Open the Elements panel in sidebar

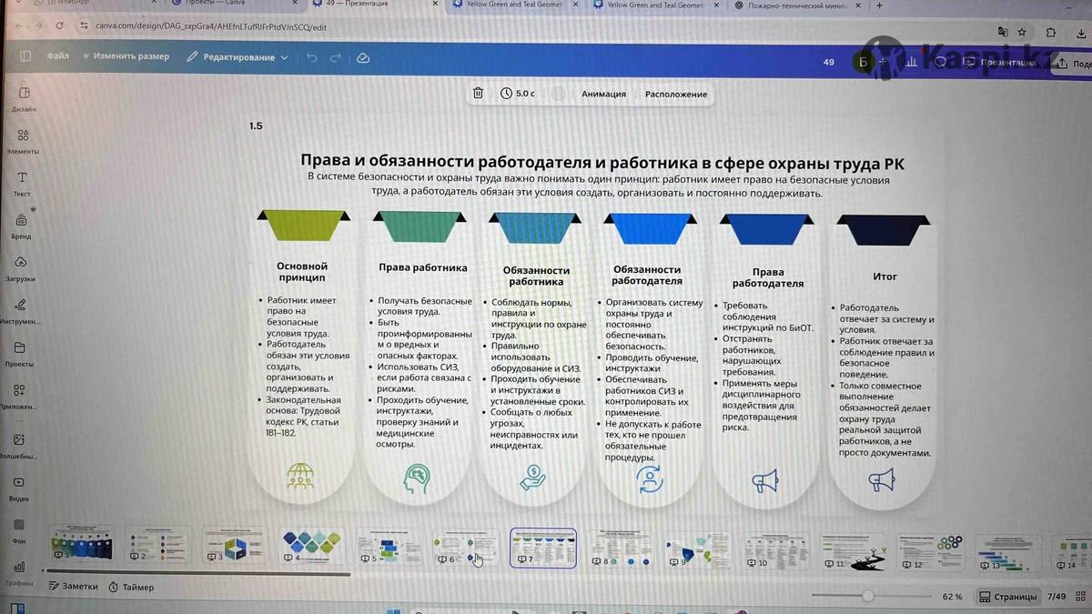[x=23, y=140]
